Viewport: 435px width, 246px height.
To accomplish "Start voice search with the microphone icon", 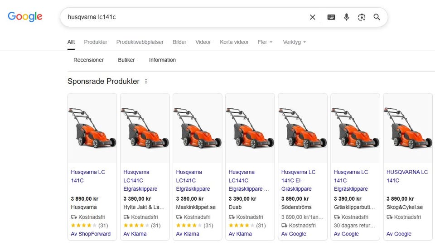I will click(346, 17).
